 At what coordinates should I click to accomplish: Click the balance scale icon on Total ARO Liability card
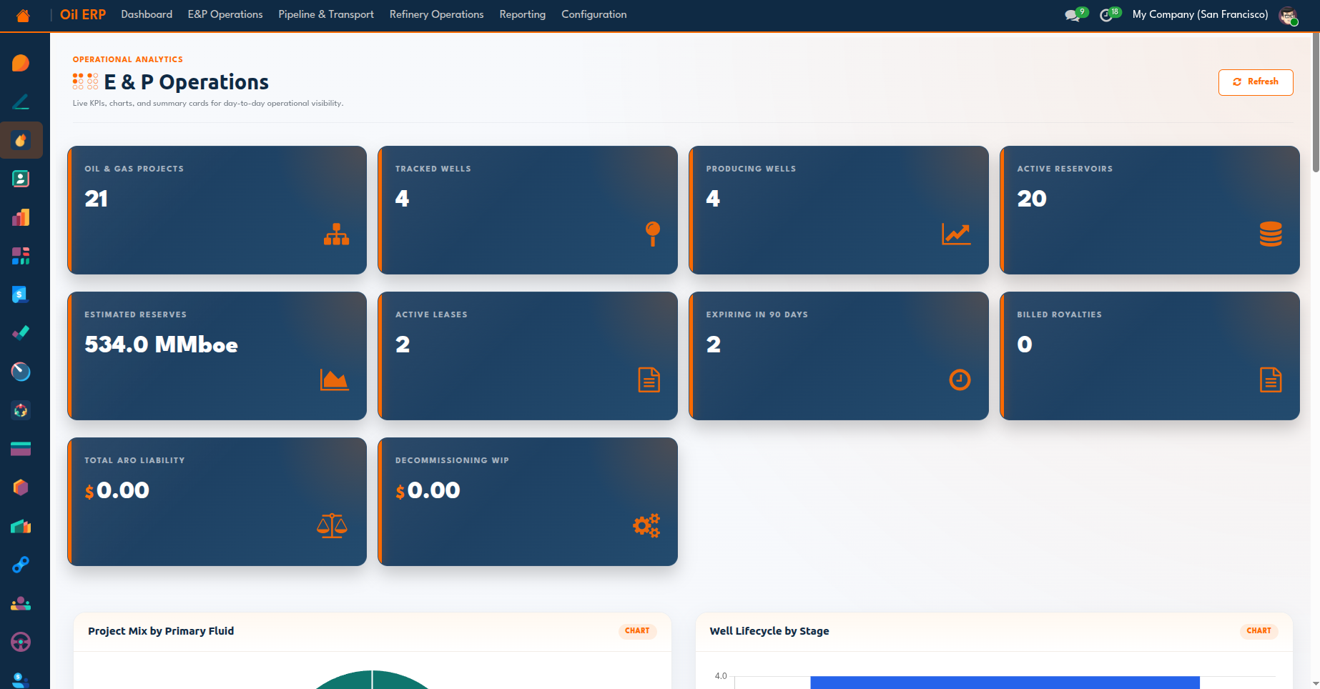[332, 525]
